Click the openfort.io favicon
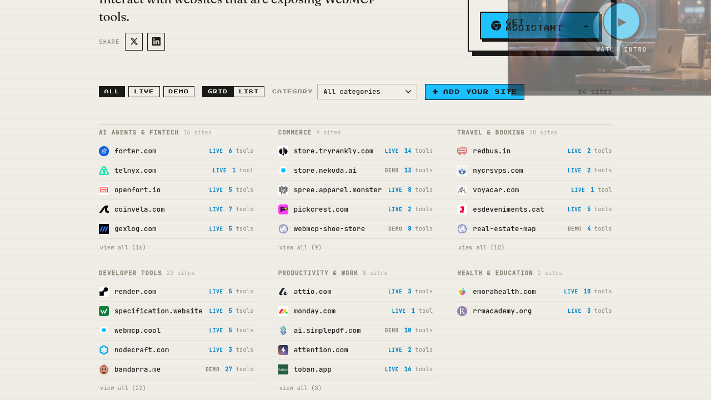 (104, 190)
